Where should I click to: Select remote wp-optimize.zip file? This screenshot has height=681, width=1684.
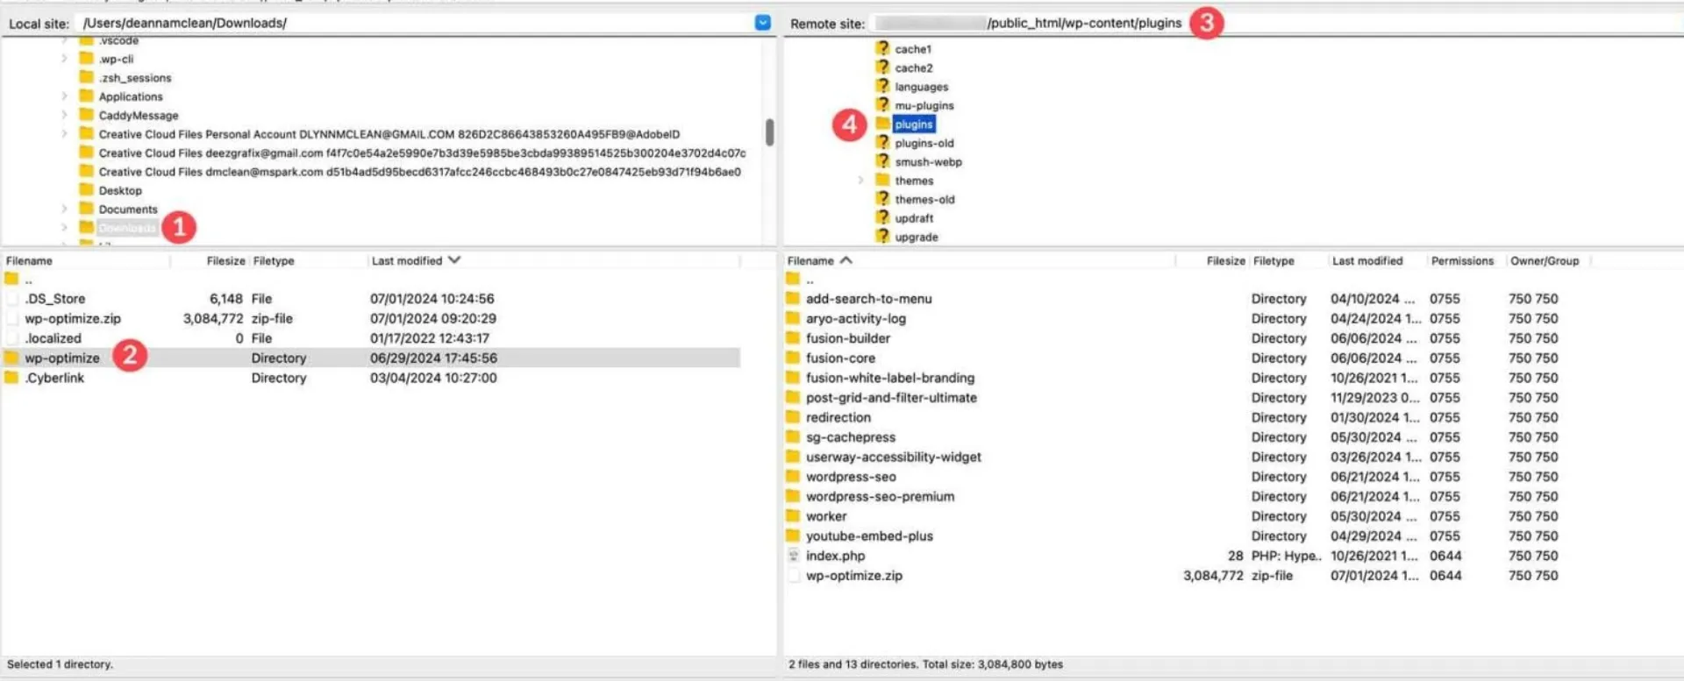pyautogui.click(x=853, y=576)
